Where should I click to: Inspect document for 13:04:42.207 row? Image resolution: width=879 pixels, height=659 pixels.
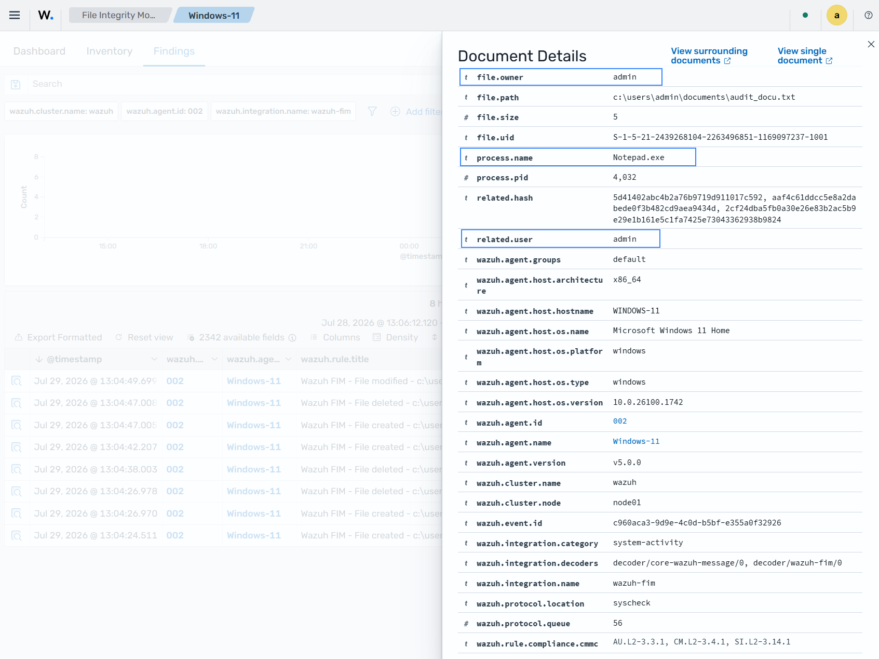coord(17,447)
